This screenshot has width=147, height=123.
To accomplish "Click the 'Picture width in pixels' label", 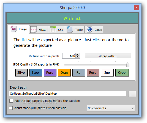I will (44, 56).
